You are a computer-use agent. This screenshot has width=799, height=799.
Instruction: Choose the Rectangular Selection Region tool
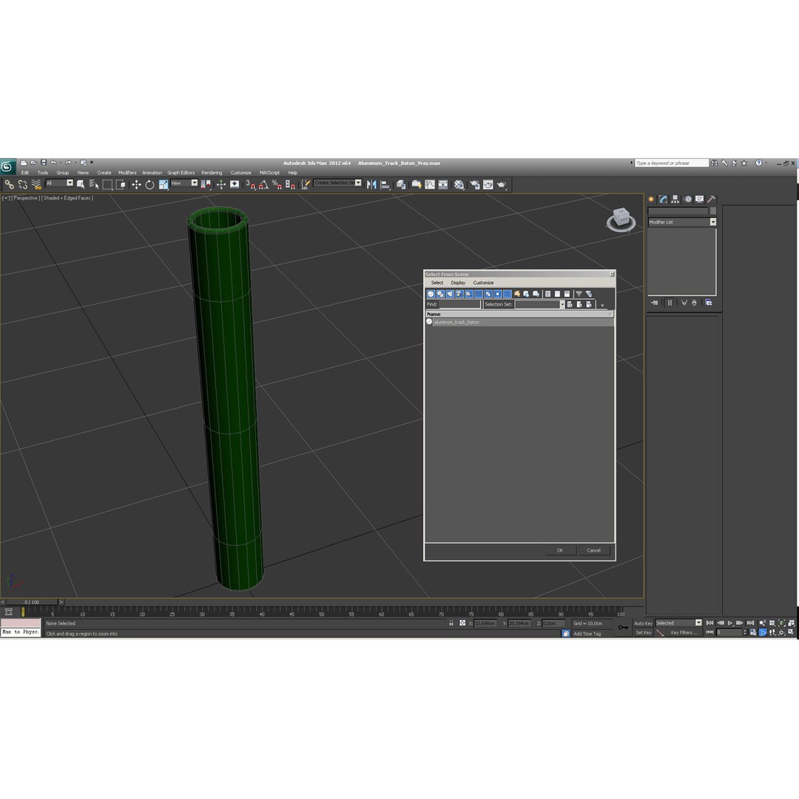pyautogui.click(x=107, y=184)
